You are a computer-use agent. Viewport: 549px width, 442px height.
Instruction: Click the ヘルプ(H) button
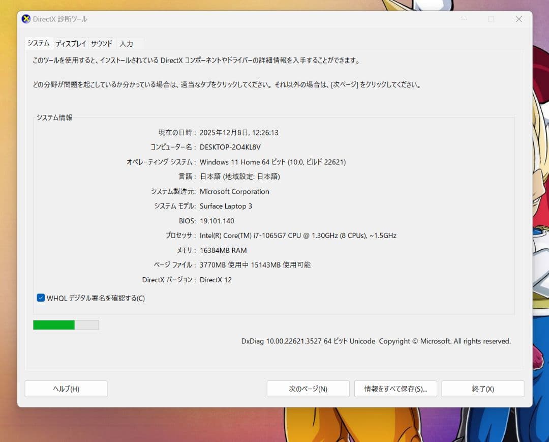click(66, 389)
